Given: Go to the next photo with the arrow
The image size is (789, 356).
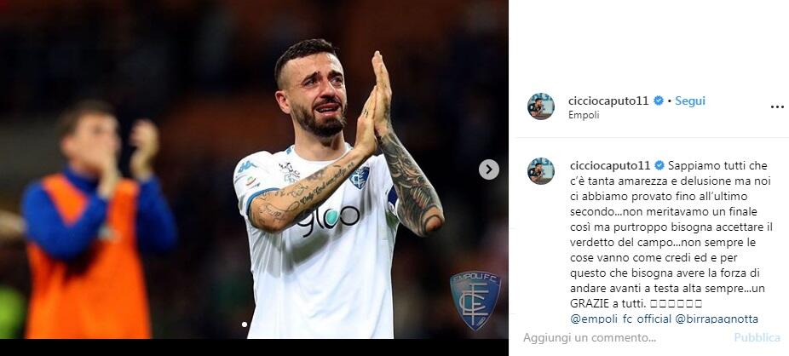Looking at the screenshot, I should point(488,169).
